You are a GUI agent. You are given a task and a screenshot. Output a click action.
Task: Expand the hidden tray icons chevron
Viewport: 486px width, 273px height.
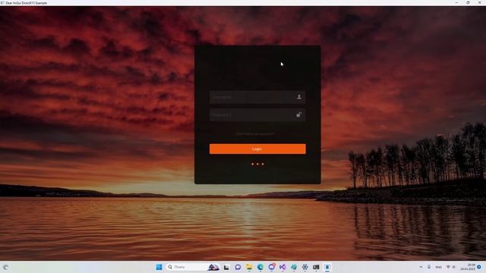421,267
